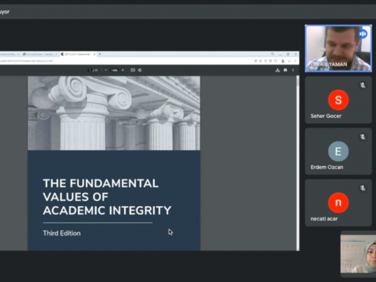Click the Erdem Ozcan name label

pyautogui.click(x=327, y=167)
